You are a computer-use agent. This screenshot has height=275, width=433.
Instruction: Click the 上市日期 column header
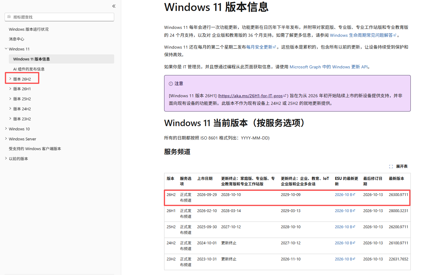(x=205, y=179)
